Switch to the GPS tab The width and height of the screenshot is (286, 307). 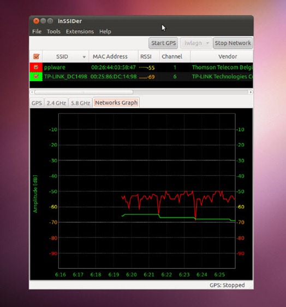click(37, 103)
